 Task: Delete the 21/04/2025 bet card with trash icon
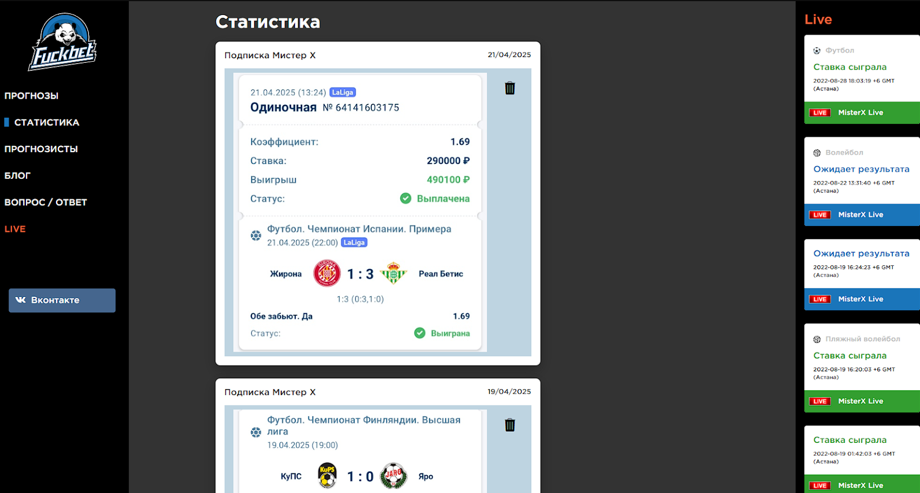pos(510,88)
